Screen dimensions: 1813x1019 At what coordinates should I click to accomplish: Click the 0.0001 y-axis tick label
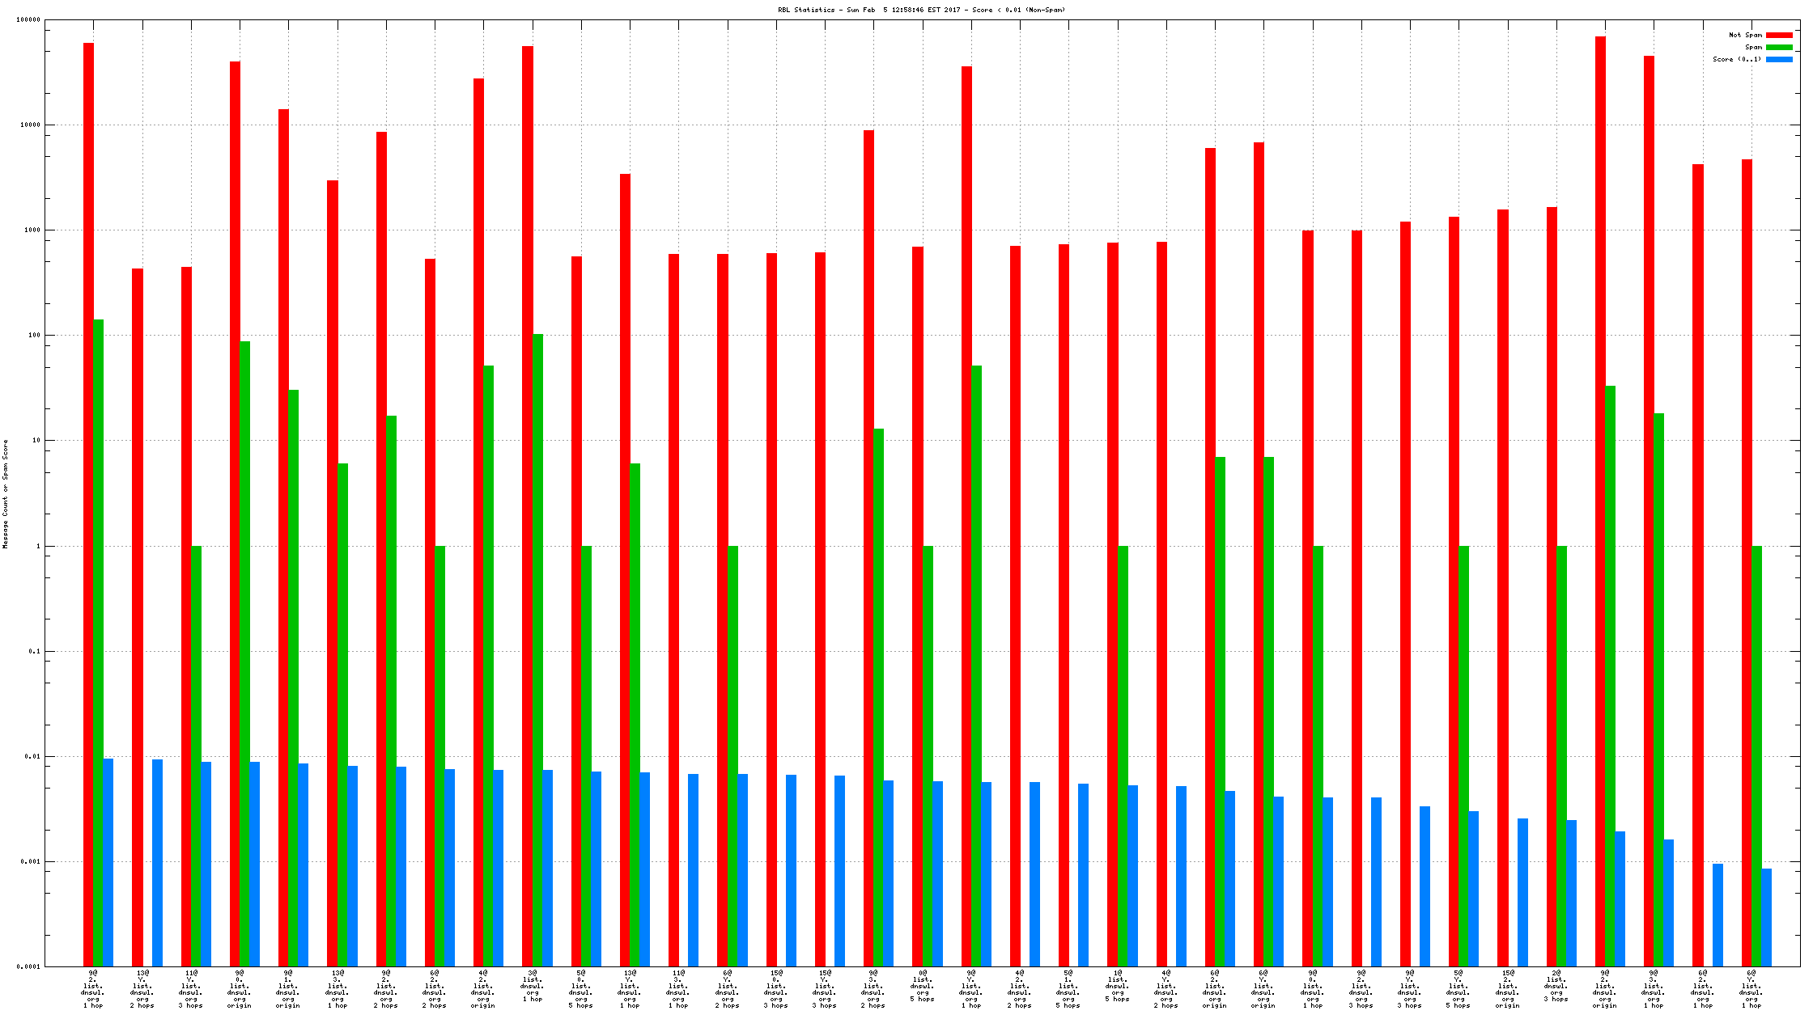[x=28, y=966]
